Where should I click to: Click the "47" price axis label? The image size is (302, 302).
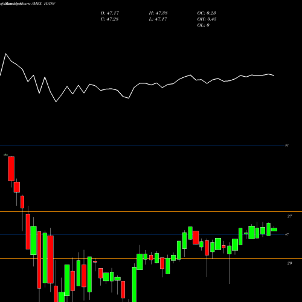[x=287, y=234]
